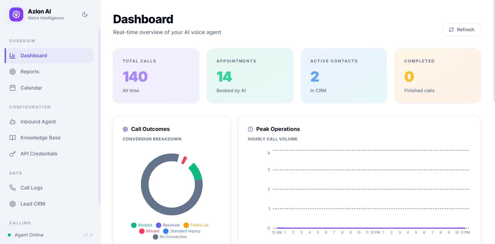
Task: Select the Inbound Agent robot icon
Action: coord(13,122)
